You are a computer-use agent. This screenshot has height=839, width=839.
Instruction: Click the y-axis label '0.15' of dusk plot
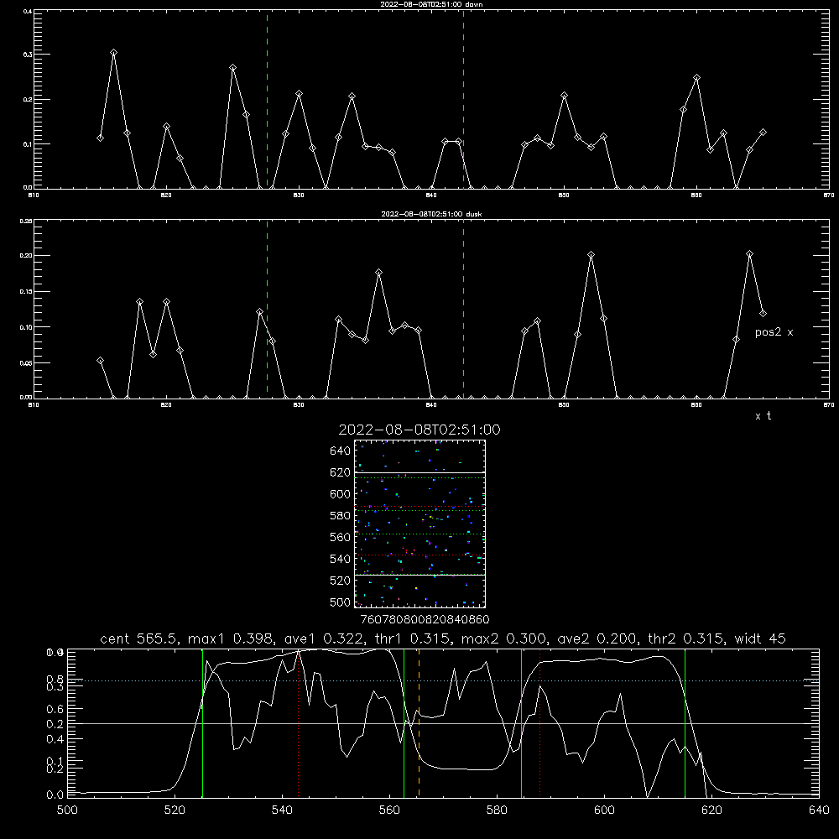point(26,292)
